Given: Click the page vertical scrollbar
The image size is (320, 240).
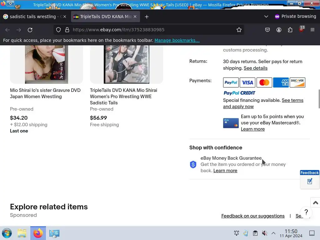Looking at the screenshot, I should point(319,99).
